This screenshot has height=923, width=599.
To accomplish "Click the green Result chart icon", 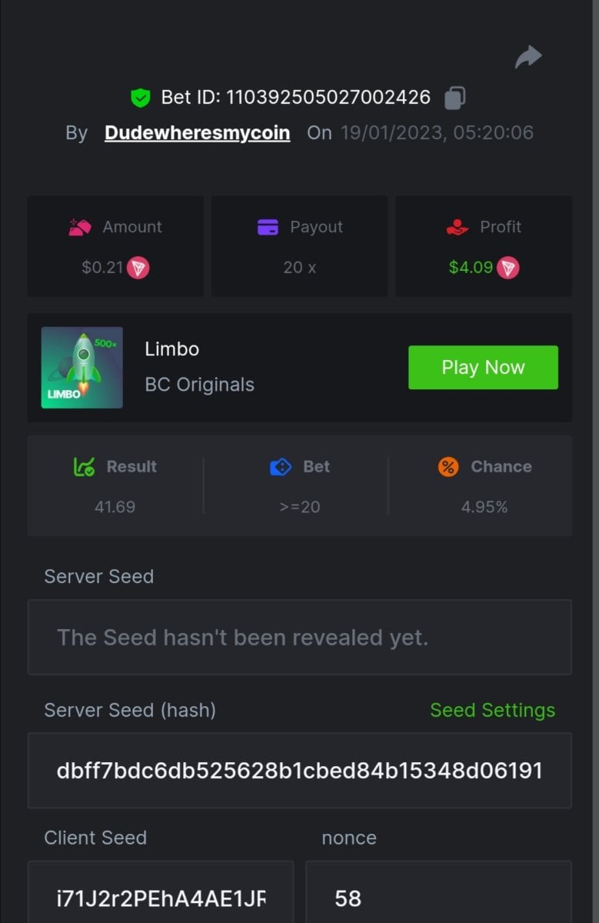I will [84, 466].
